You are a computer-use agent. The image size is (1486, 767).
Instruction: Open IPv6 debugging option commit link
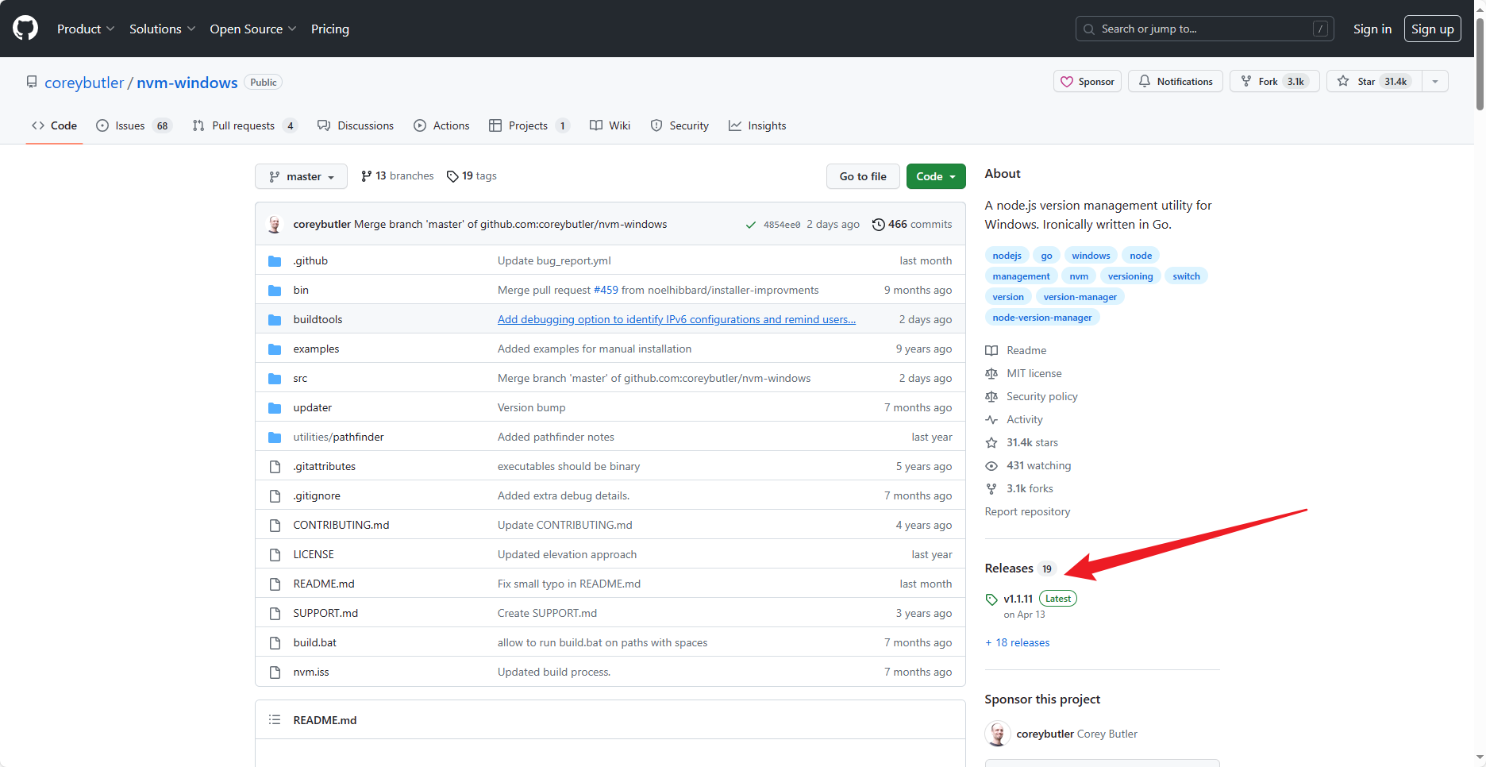(676, 319)
